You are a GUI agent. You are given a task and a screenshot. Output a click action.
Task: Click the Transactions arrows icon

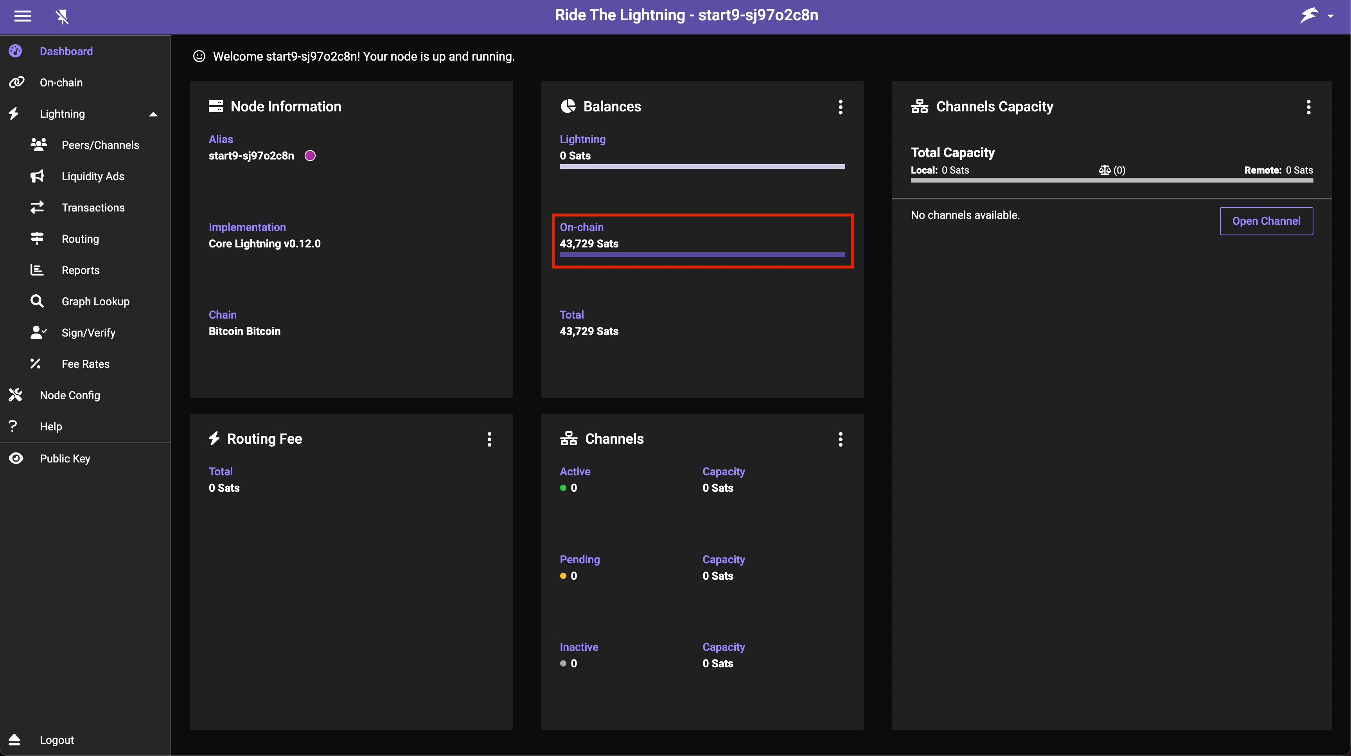pyautogui.click(x=37, y=208)
